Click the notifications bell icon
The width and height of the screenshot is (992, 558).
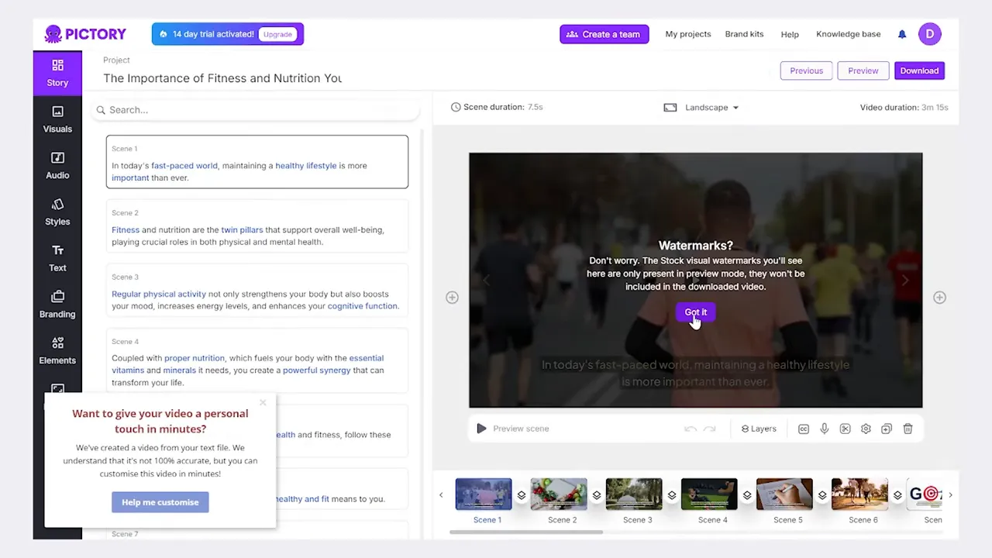(902, 34)
